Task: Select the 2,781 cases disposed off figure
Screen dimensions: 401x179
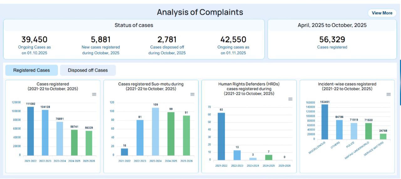Action: [167, 40]
